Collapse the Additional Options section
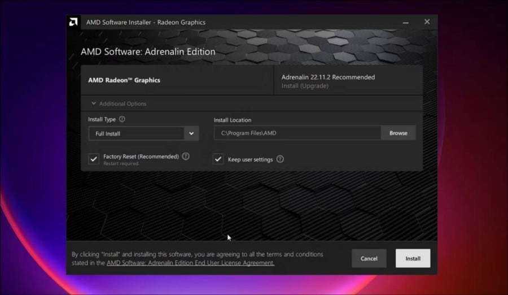This screenshot has width=508, height=295. click(x=118, y=104)
